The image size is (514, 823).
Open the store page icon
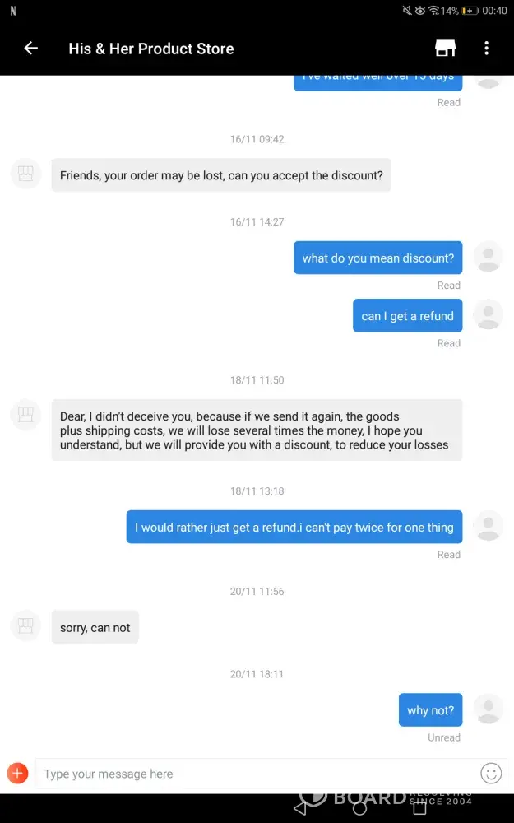(x=445, y=49)
